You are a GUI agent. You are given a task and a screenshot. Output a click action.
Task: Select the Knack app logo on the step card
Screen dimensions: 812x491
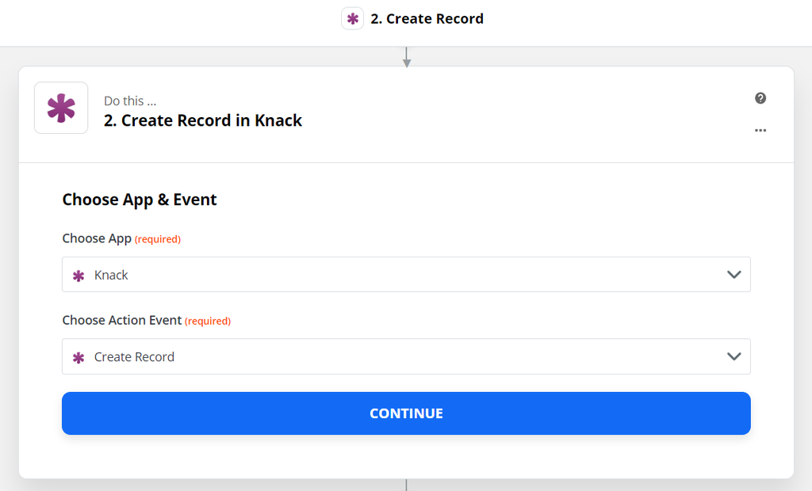point(61,108)
